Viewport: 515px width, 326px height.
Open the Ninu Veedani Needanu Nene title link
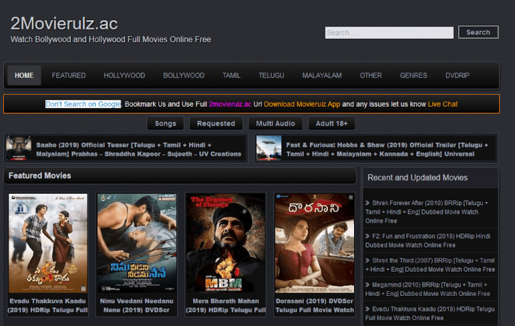pyautogui.click(x=137, y=306)
